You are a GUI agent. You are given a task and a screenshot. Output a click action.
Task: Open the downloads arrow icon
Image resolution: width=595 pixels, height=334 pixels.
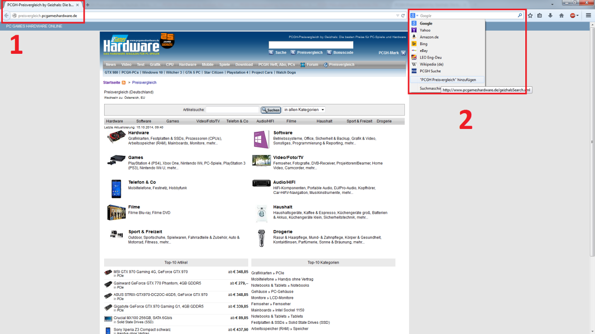[x=550, y=15]
